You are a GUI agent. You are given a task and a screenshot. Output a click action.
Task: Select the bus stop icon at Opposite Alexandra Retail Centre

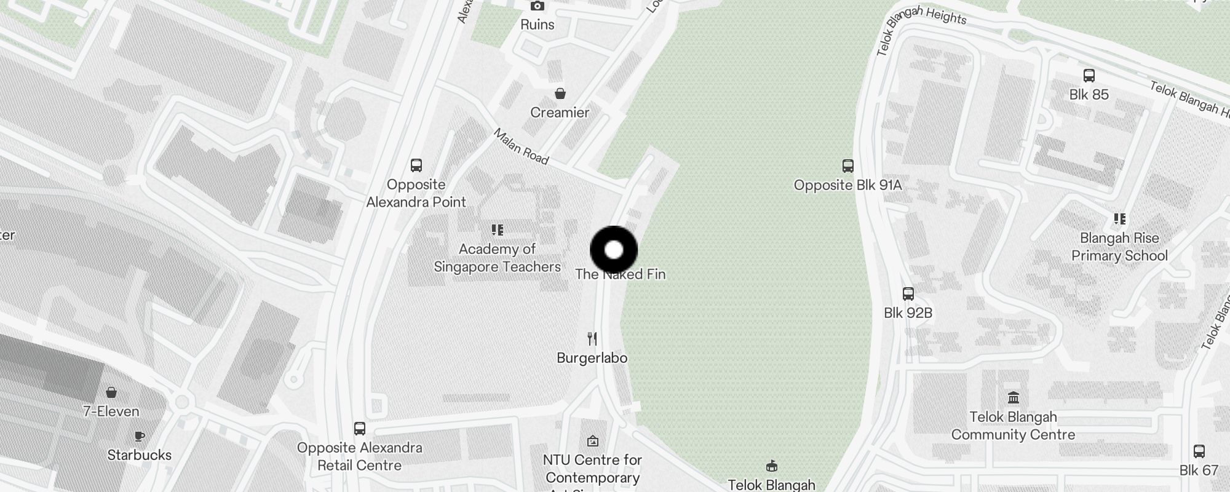360,429
